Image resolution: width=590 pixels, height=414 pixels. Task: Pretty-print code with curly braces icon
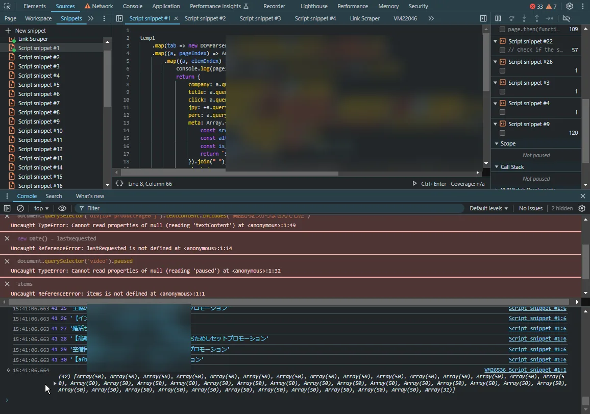(119, 183)
